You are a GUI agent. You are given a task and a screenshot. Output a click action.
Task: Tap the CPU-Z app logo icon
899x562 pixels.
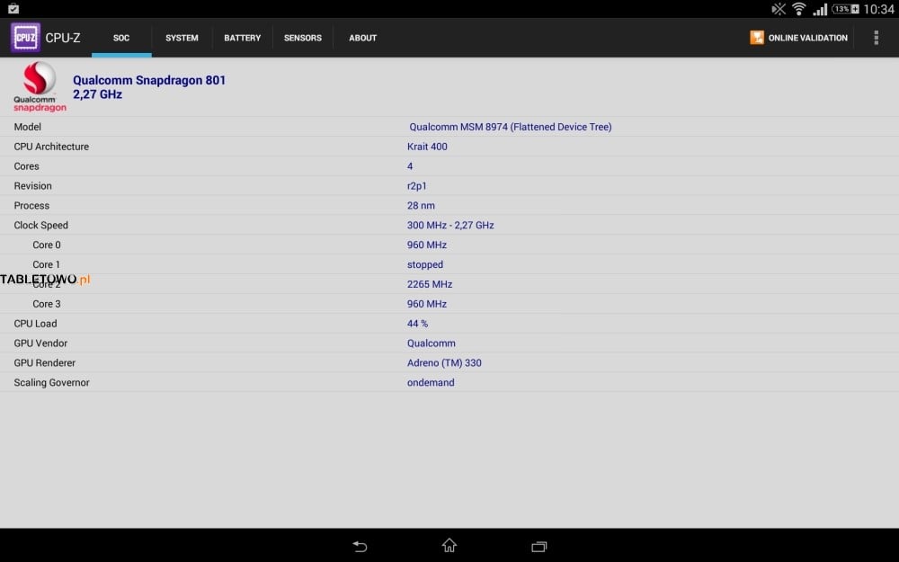click(25, 38)
